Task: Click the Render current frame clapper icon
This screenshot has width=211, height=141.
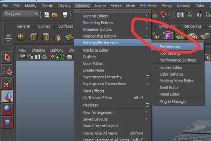Action: click(190, 14)
